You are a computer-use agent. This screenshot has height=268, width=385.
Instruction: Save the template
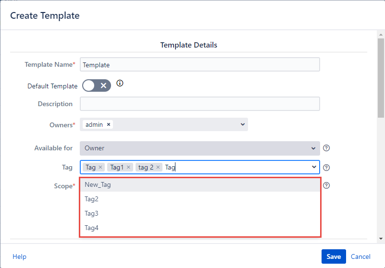(334, 256)
